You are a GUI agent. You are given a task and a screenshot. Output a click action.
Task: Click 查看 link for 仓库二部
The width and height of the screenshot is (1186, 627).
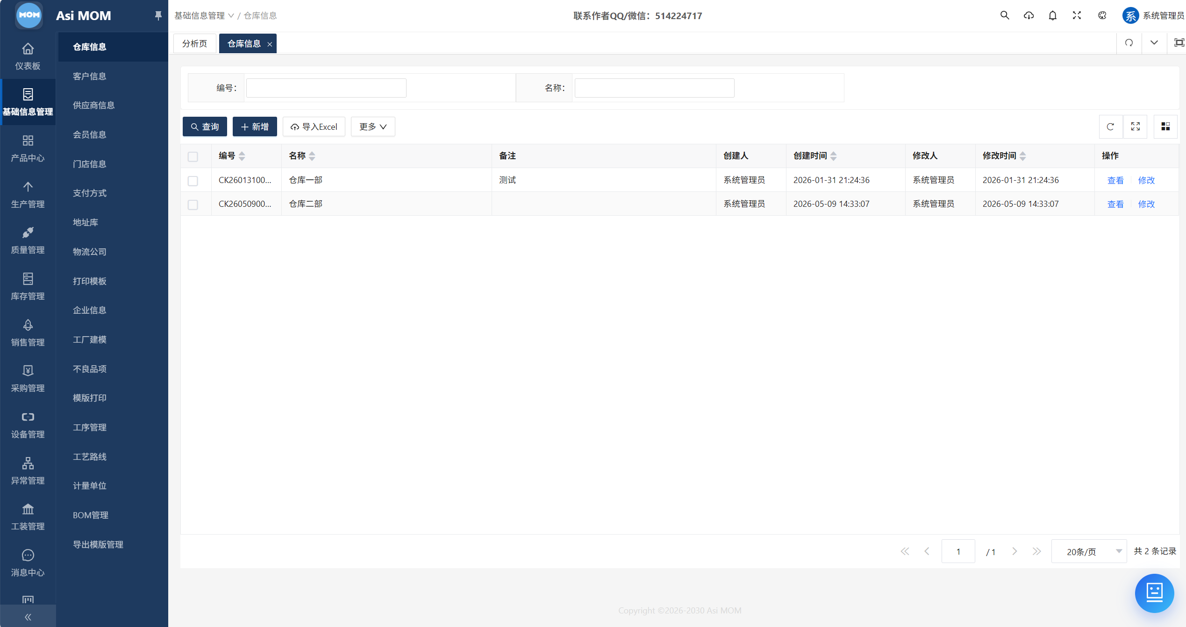click(x=1115, y=204)
